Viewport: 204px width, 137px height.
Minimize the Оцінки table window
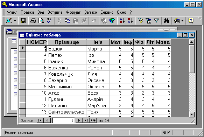pyautogui.click(x=180, y=35)
